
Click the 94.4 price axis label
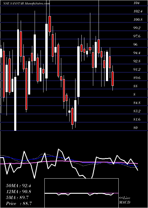click(x=137, y=53)
